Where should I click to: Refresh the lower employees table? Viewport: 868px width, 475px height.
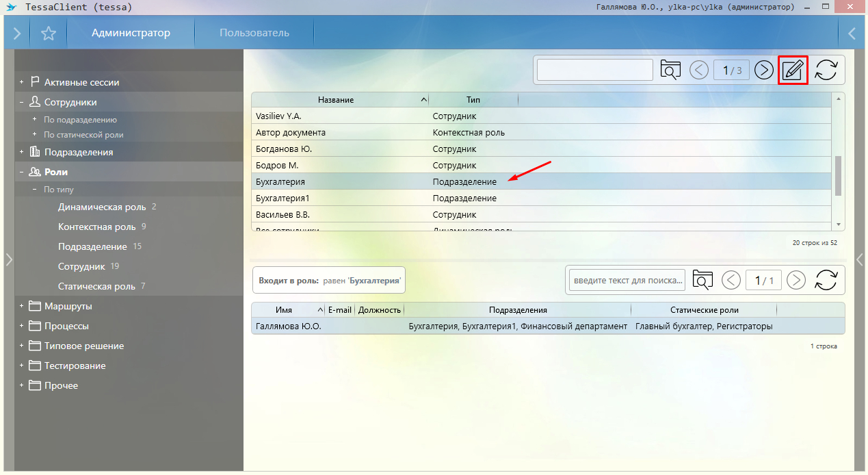pos(826,280)
